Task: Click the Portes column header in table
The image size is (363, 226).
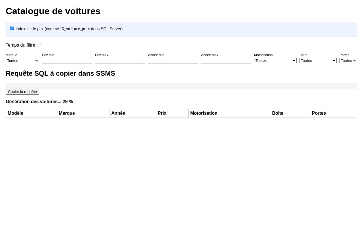Action: pos(334,113)
